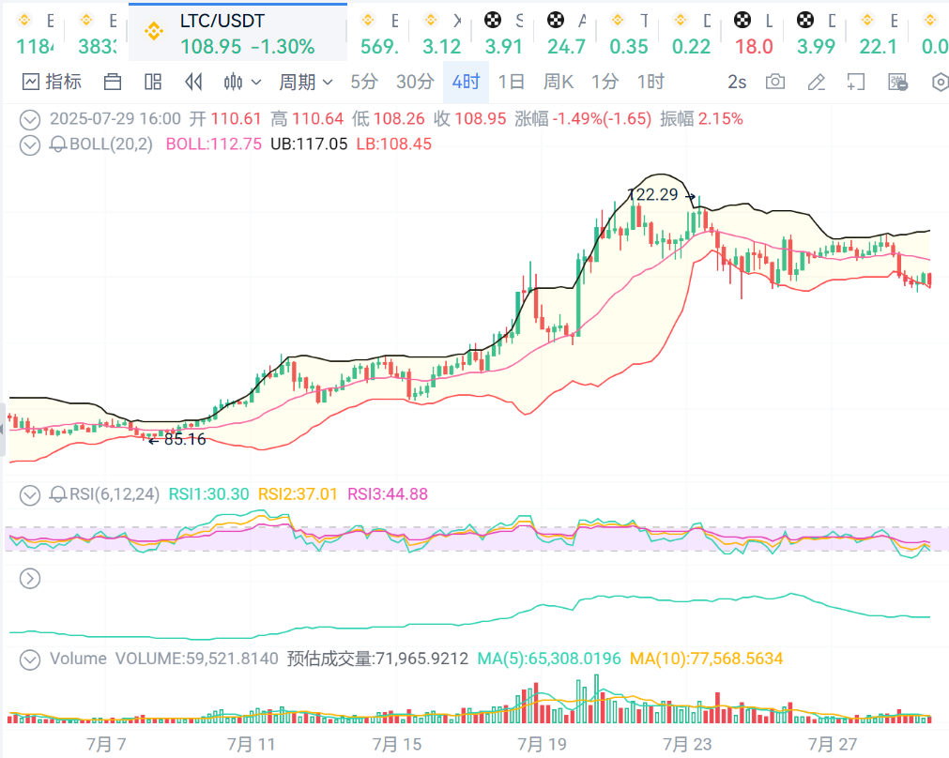Viewport: 949px width, 758px height.
Task: Open the LTC/USDT ticker tab
Action: point(237,33)
